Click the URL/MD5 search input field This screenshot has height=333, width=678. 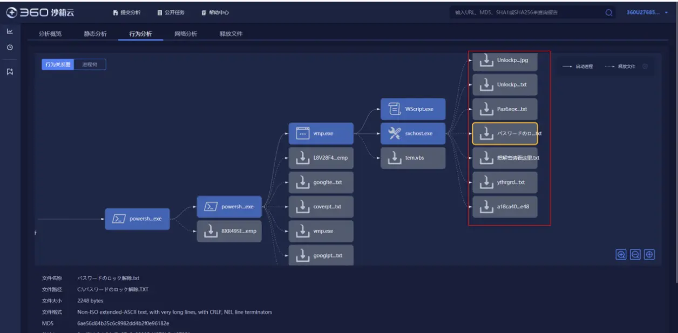[526, 12]
